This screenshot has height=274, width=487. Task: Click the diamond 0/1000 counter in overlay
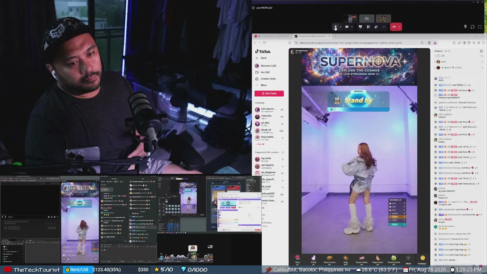pos(194,270)
